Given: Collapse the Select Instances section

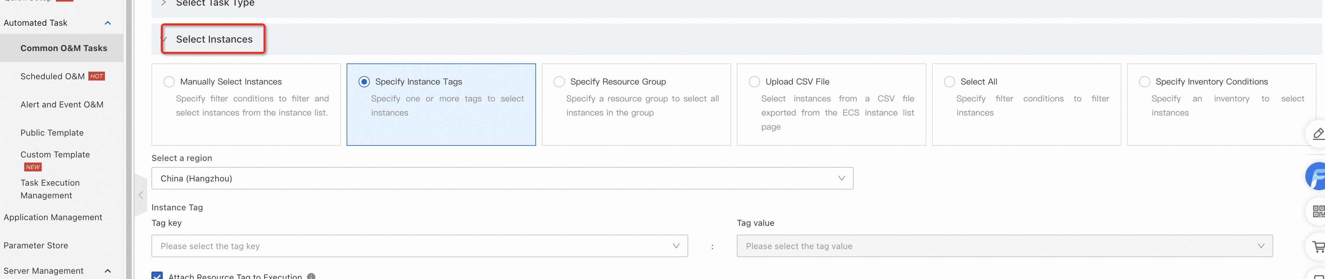Looking at the screenshot, I should tap(163, 40).
